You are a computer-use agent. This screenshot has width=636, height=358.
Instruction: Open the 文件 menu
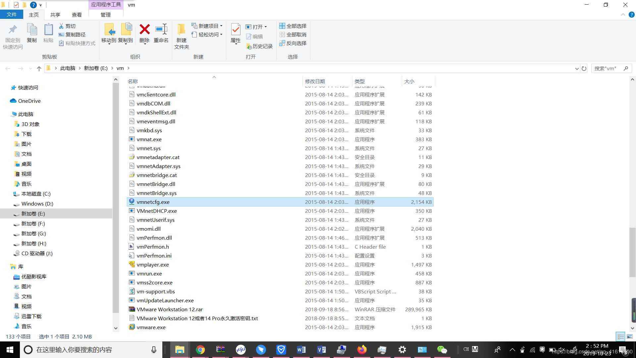click(12, 14)
